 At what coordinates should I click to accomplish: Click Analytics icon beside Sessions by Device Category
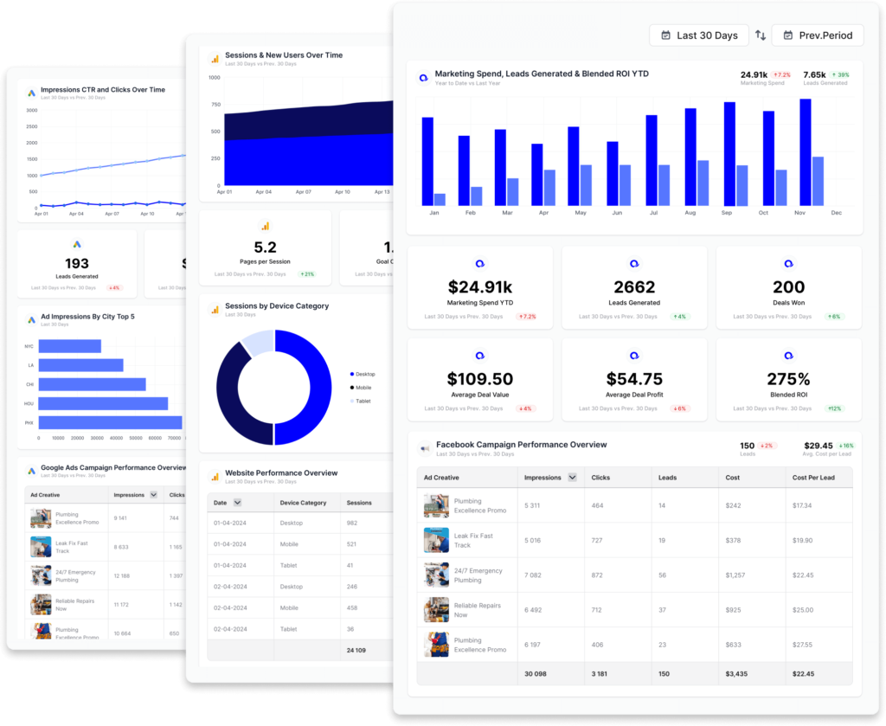(x=215, y=309)
